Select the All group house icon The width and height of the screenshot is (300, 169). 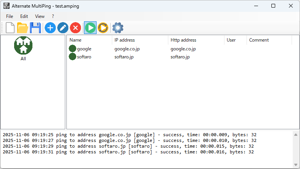pyautogui.click(x=23, y=46)
